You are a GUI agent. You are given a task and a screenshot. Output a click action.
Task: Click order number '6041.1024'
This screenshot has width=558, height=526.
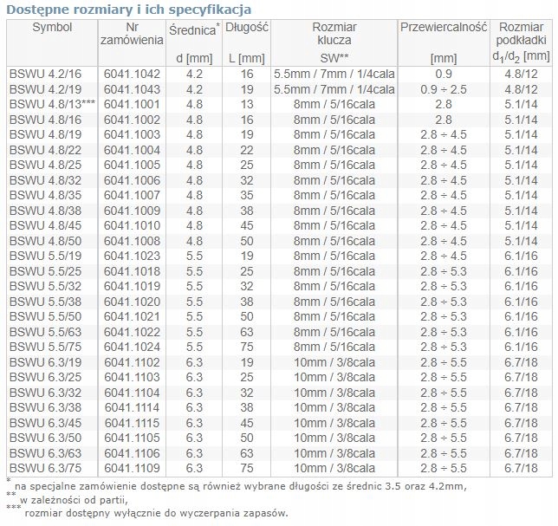click(132, 347)
